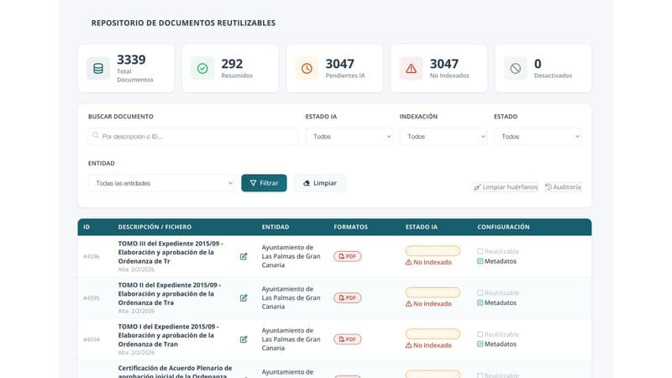672x378 pixels.
Task: Click the Total Documentos database icon
Action: coord(98,69)
